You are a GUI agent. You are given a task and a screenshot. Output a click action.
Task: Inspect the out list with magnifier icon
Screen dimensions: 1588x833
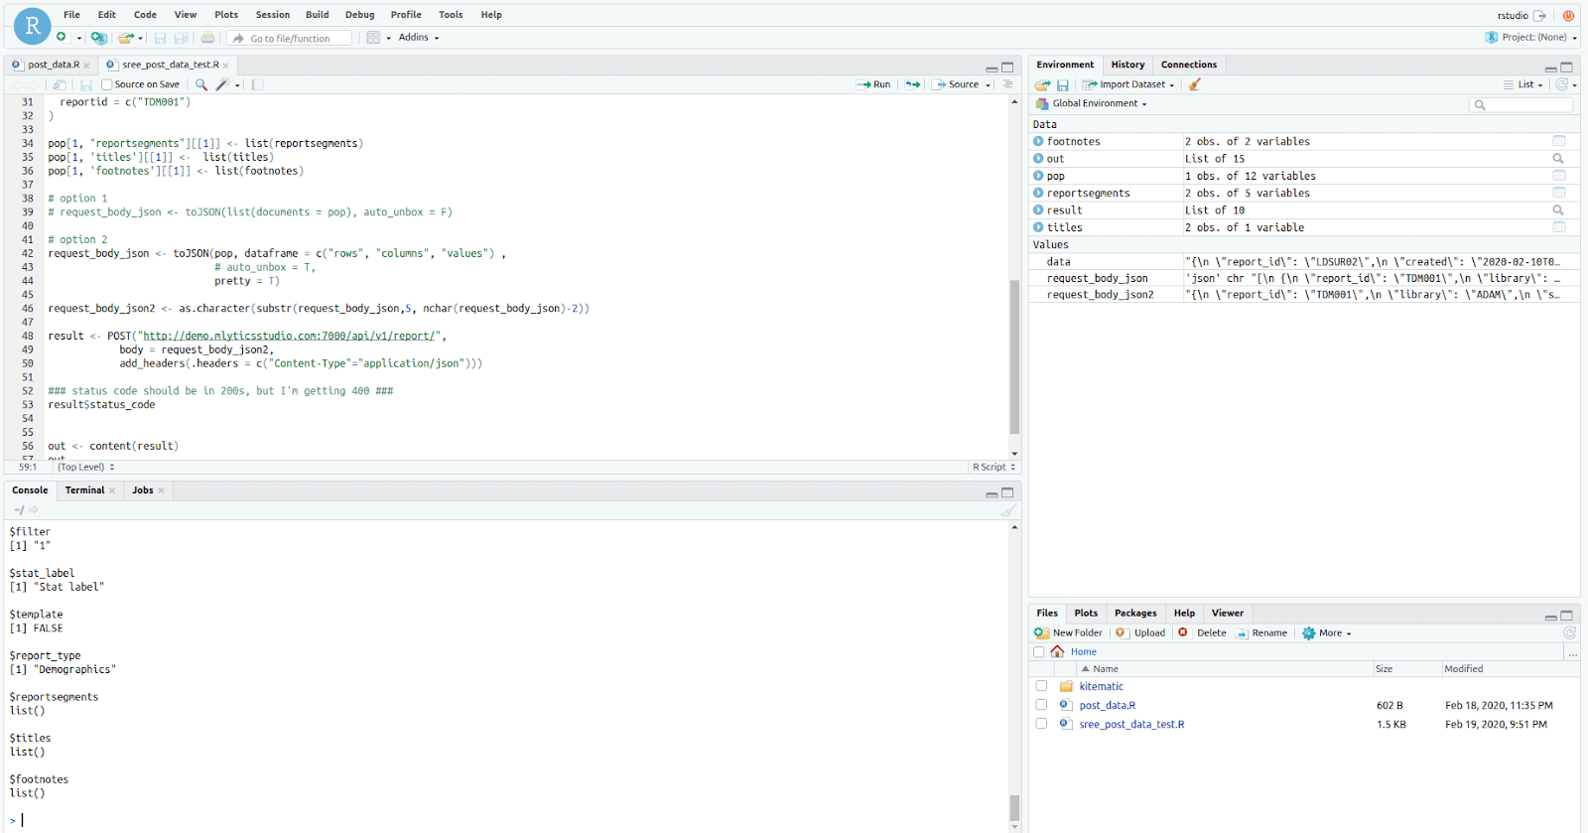(1558, 159)
